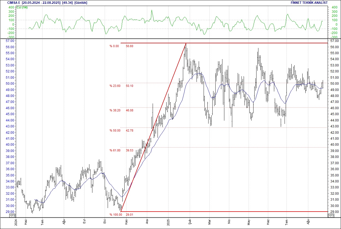
Task: Click the green -300 label on left CCI axis
Action: click(11, 37)
